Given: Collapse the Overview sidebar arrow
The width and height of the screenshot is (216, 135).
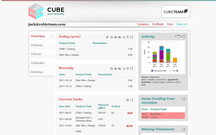Looking at the screenshot, I should click(x=52, y=36).
